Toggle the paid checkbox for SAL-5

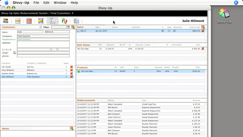[169, 31]
